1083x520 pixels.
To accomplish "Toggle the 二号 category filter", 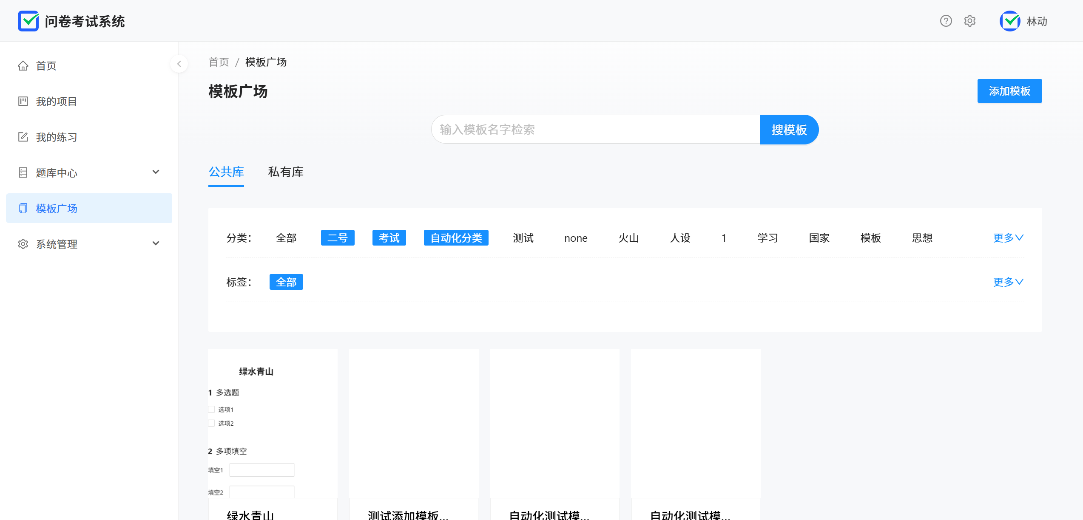I will point(338,238).
